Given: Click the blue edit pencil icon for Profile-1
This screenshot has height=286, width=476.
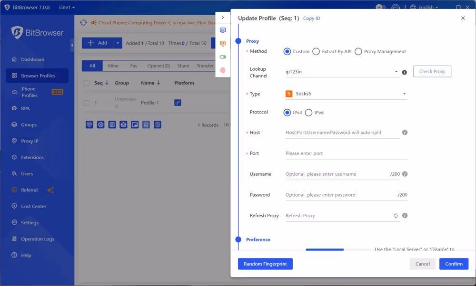Looking at the screenshot, I should click(177, 102).
